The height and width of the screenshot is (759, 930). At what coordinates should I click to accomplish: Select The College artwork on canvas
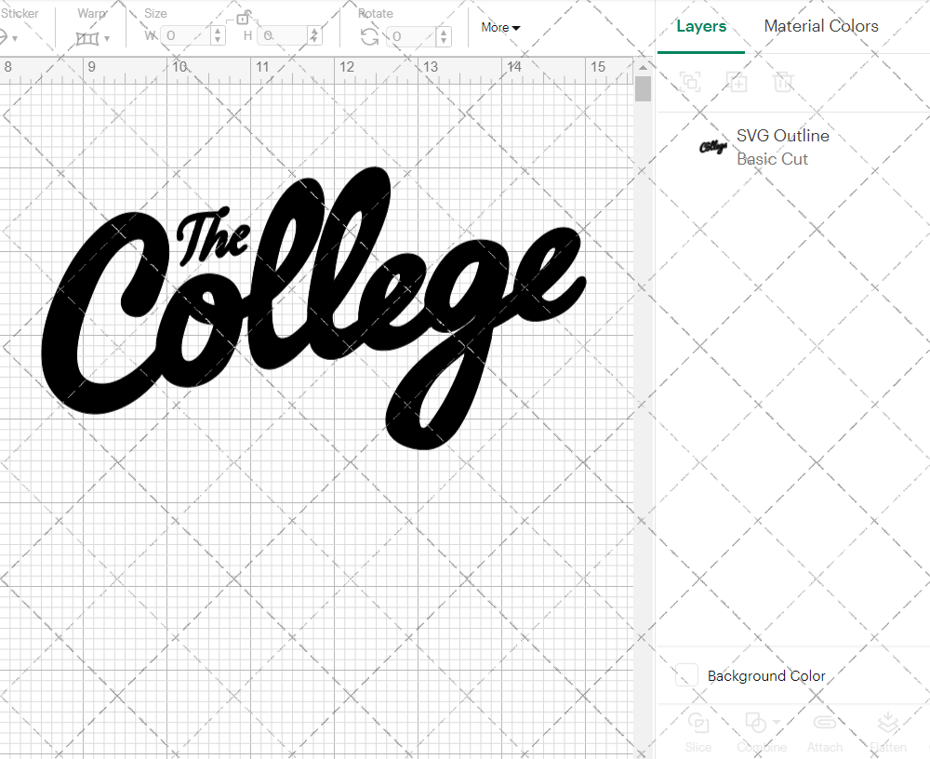click(313, 309)
